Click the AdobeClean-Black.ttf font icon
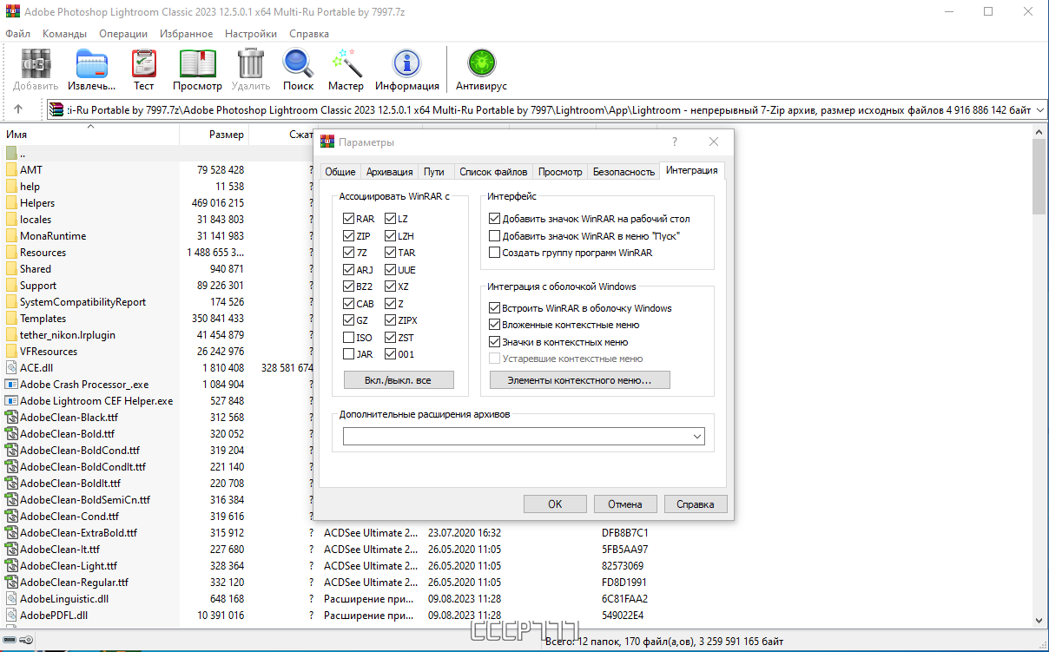The image size is (1049, 652). tap(11, 417)
